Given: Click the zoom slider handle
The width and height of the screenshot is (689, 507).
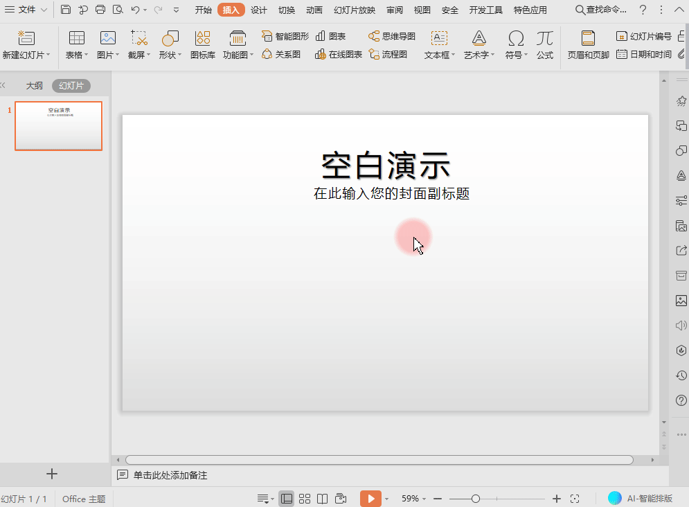Looking at the screenshot, I should click(x=476, y=499).
